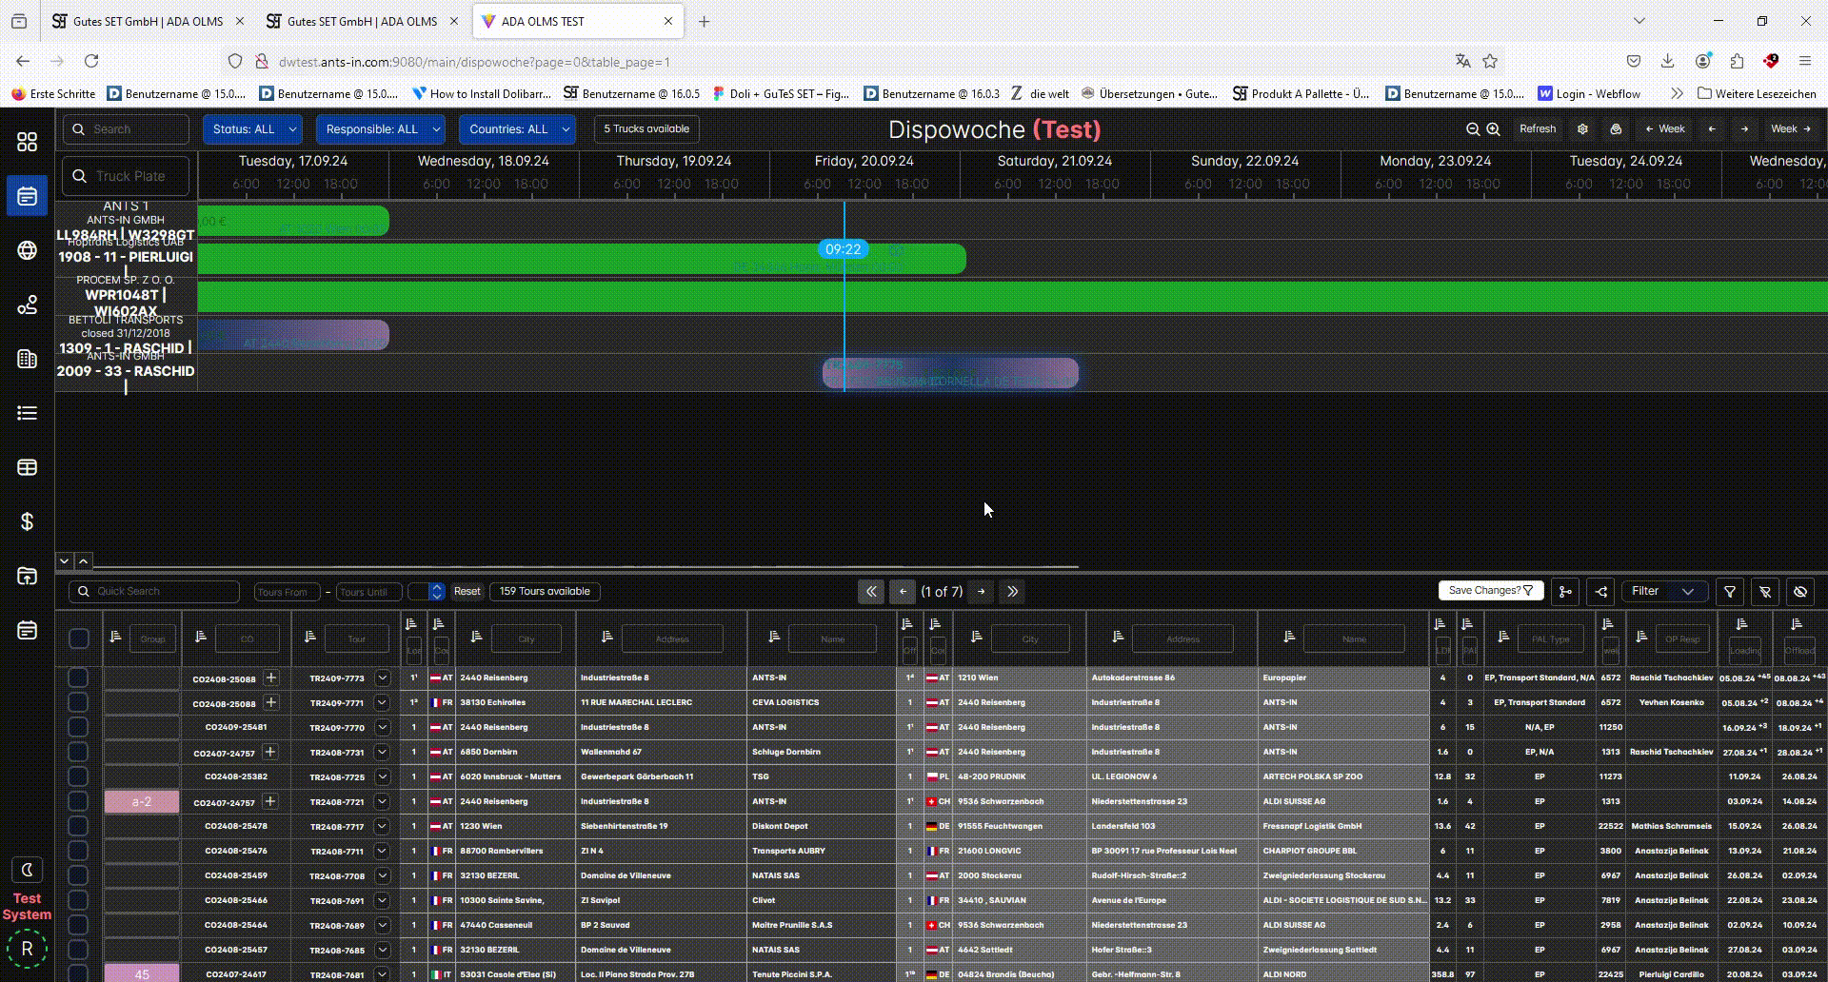Click the merge tours branch icon
This screenshot has width=1828, height=982.
1565,592
